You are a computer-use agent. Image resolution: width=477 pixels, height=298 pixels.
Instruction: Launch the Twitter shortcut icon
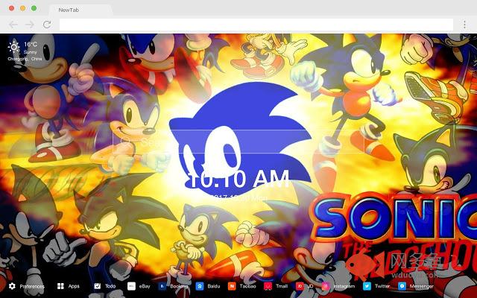[367, 286]
